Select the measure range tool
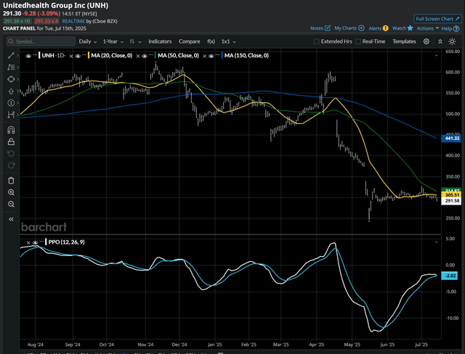 11,115
